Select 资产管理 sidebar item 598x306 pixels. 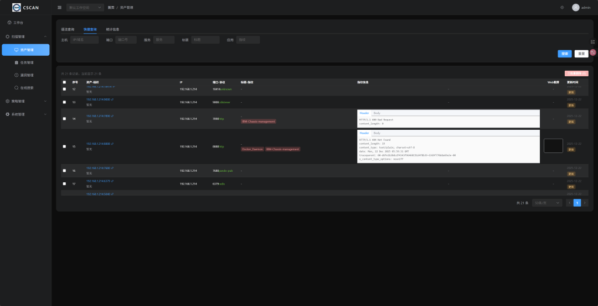(25, 50)
